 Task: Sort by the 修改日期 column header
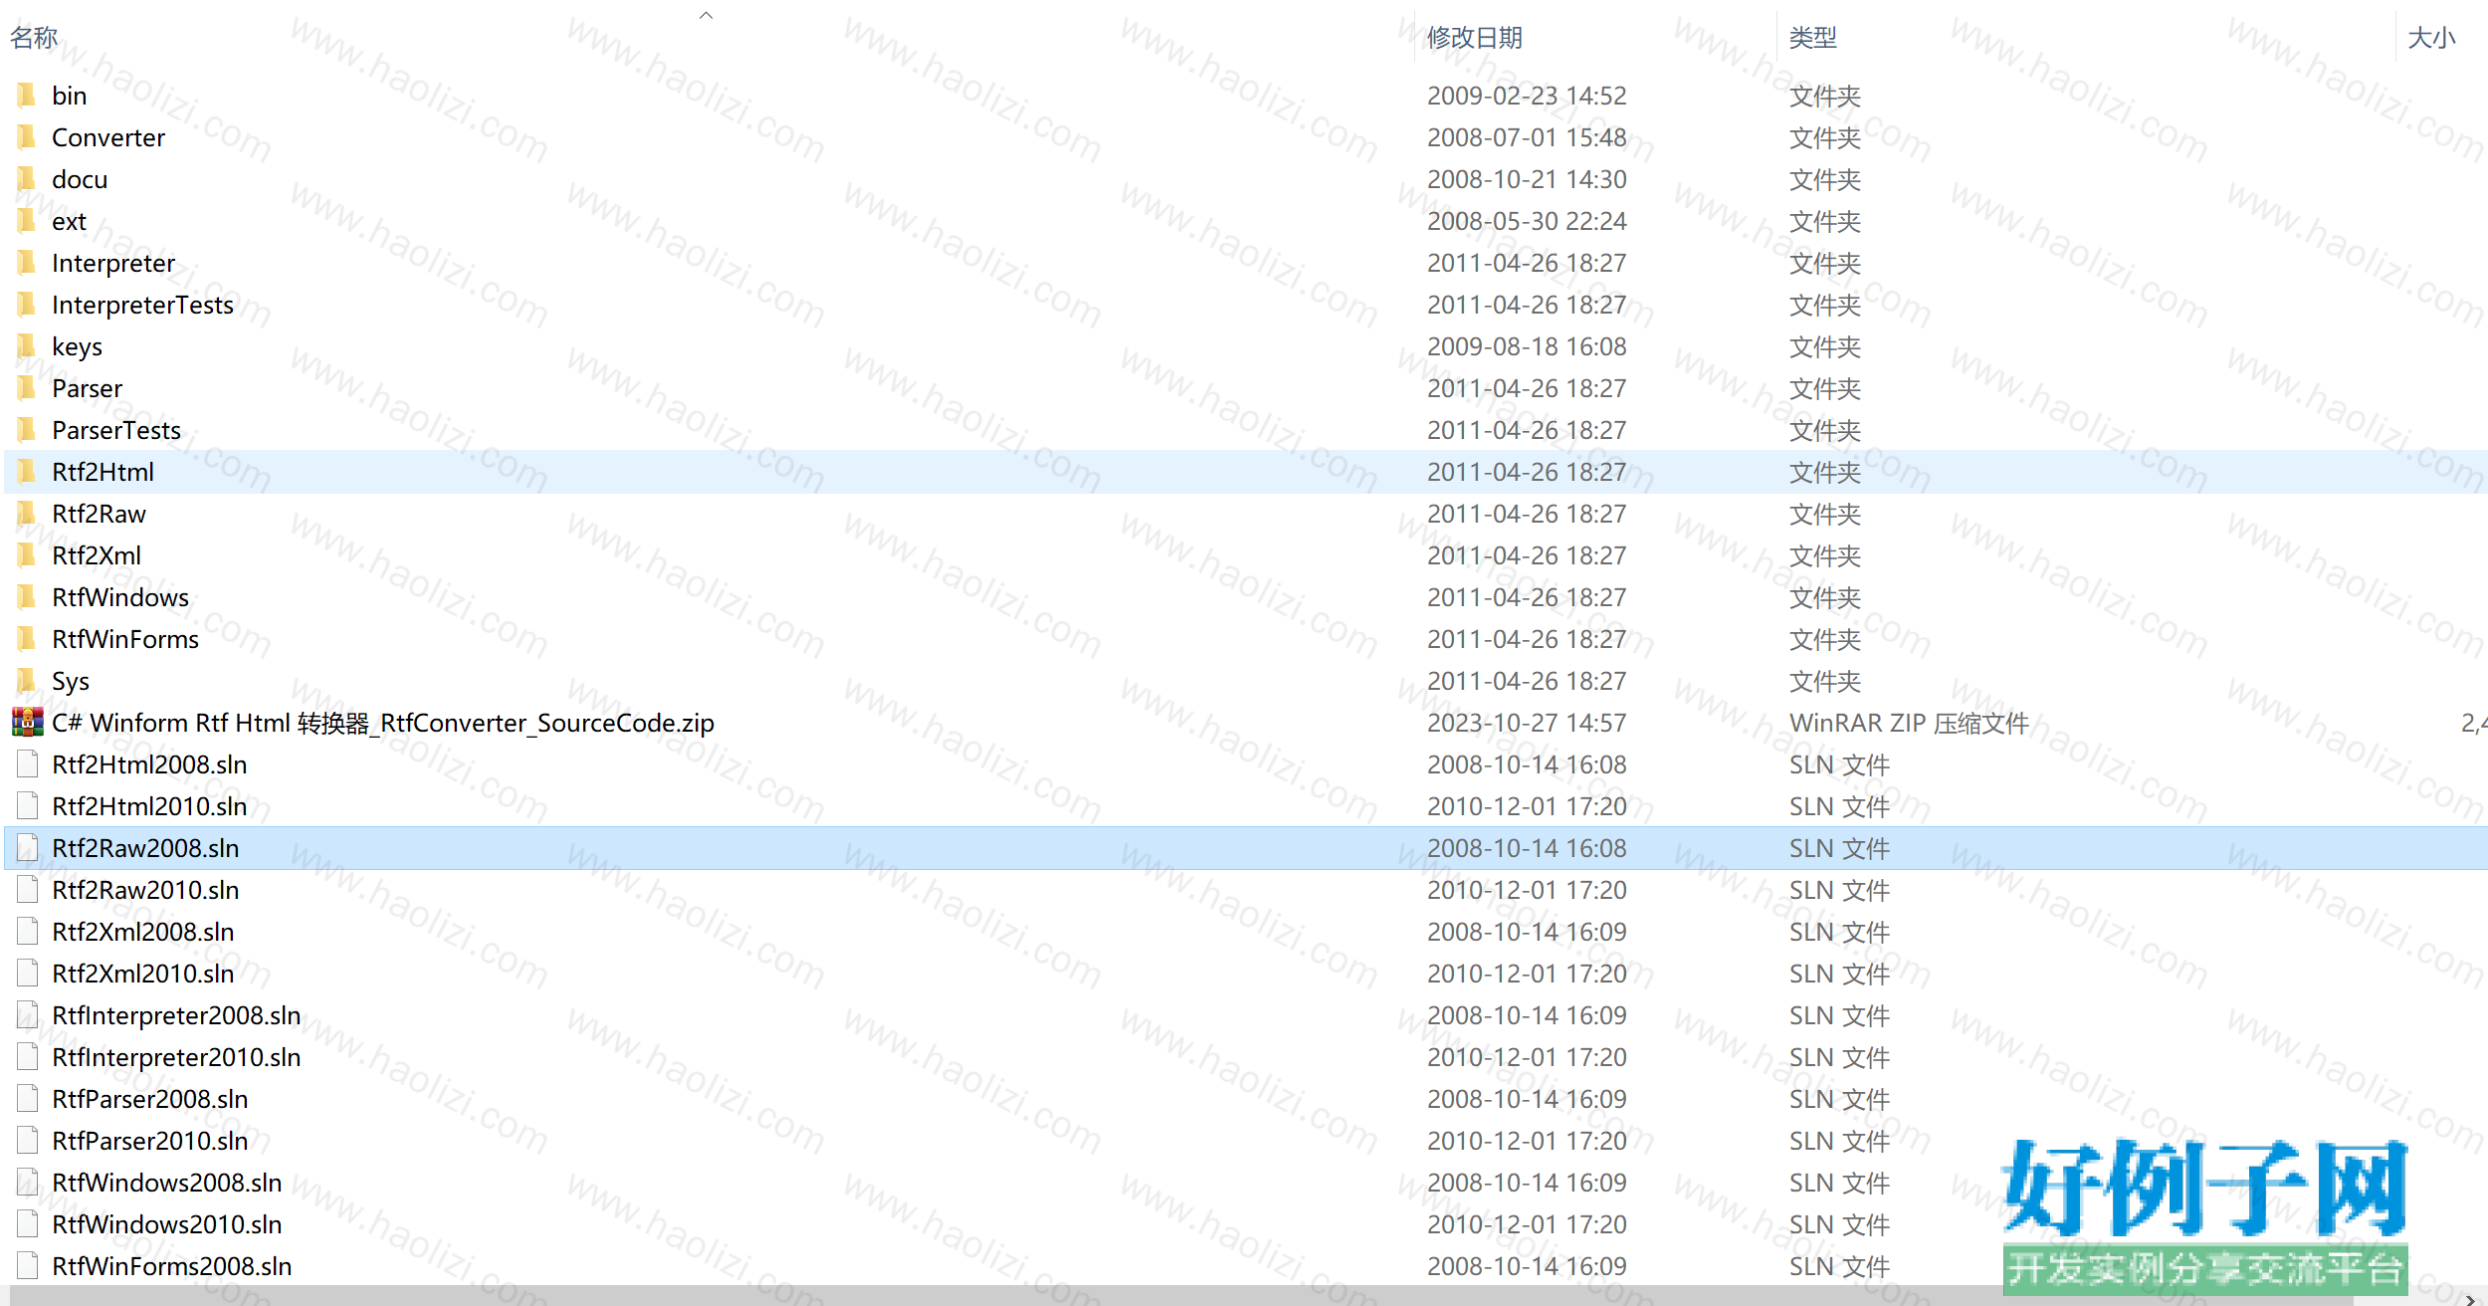(x=1475, y=38)
